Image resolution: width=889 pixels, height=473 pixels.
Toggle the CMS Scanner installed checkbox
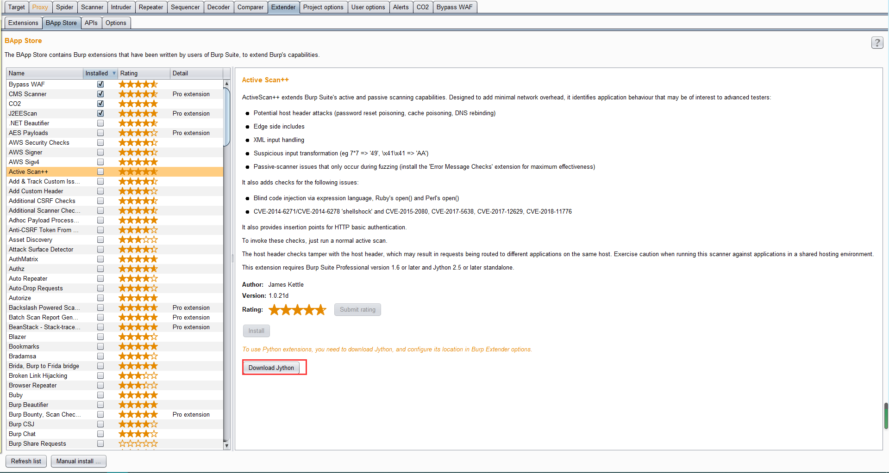100,94
